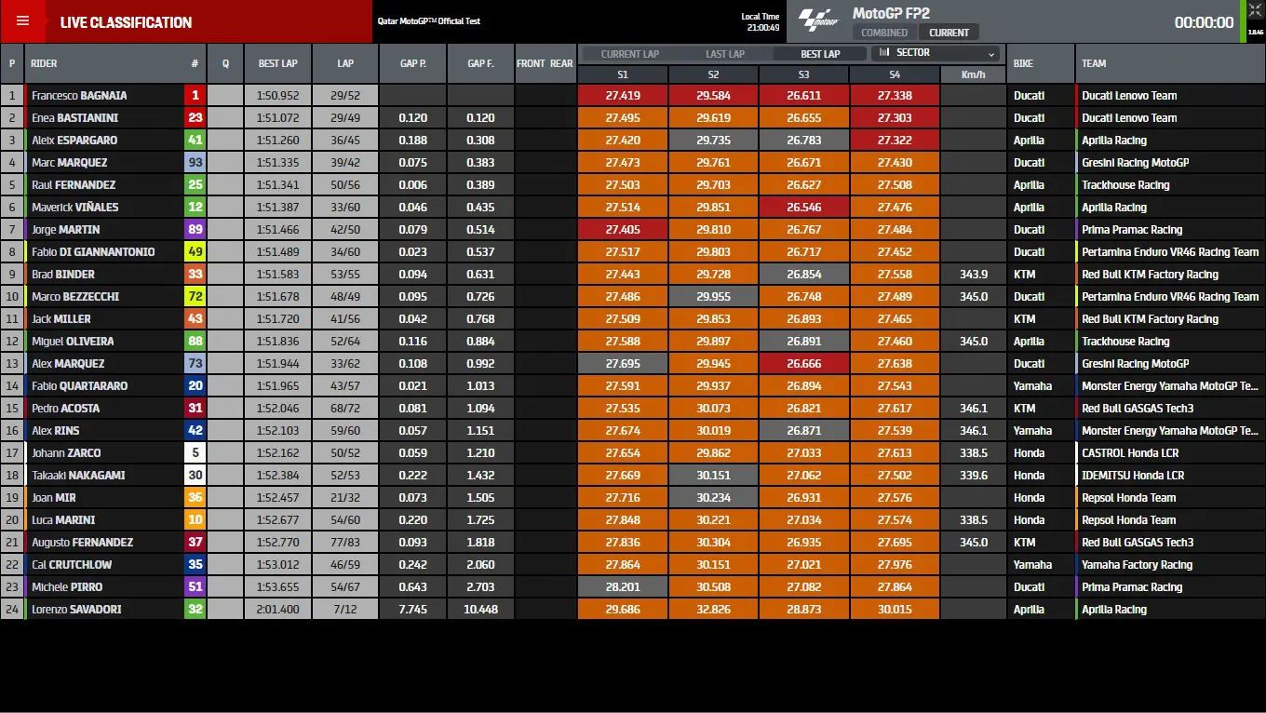Image resolution: width=1266 pixels, height=713 pixels.
Task: Click S1 time 27.405 for Martin
Action: click(623, 229)
